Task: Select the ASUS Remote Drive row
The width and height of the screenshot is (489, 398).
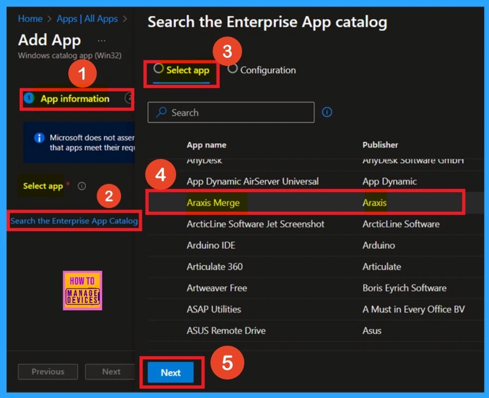Action: 316,330
